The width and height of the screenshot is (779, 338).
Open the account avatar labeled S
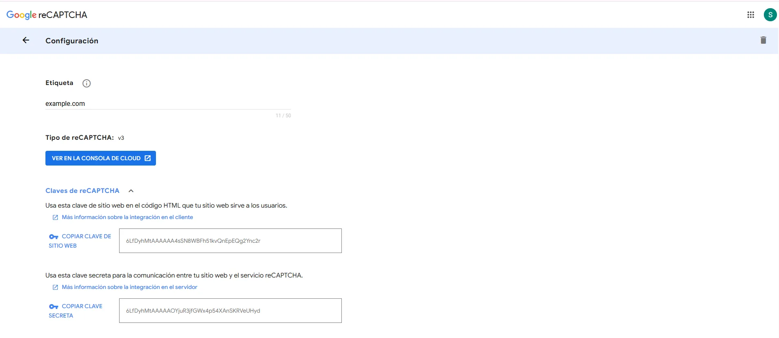(x=770, y=15)
